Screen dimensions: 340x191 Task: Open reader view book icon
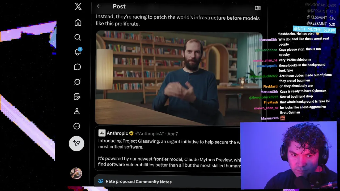click(258, 8)
